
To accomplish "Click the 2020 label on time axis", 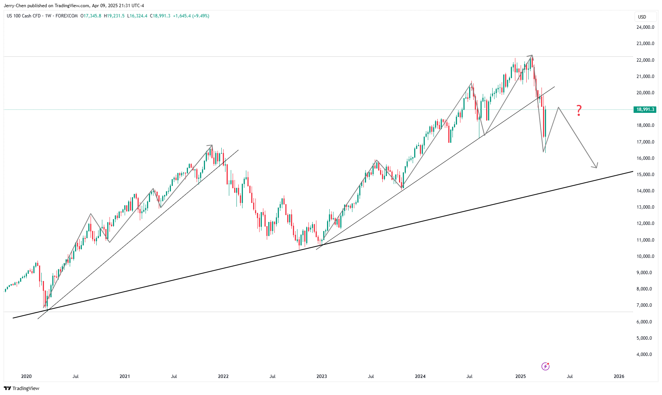I will (27, 376).
